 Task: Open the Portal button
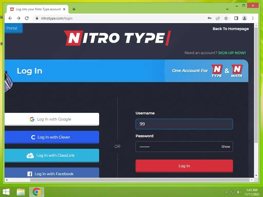pos(13,28)
